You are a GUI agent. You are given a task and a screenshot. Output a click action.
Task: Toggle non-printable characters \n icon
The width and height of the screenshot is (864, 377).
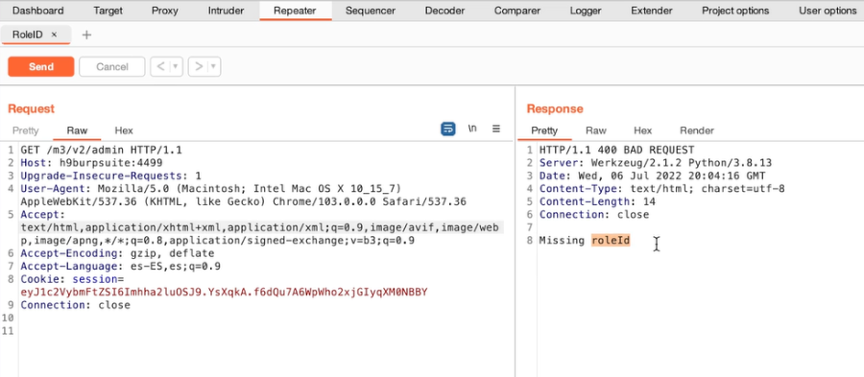(x=472, y=129)
